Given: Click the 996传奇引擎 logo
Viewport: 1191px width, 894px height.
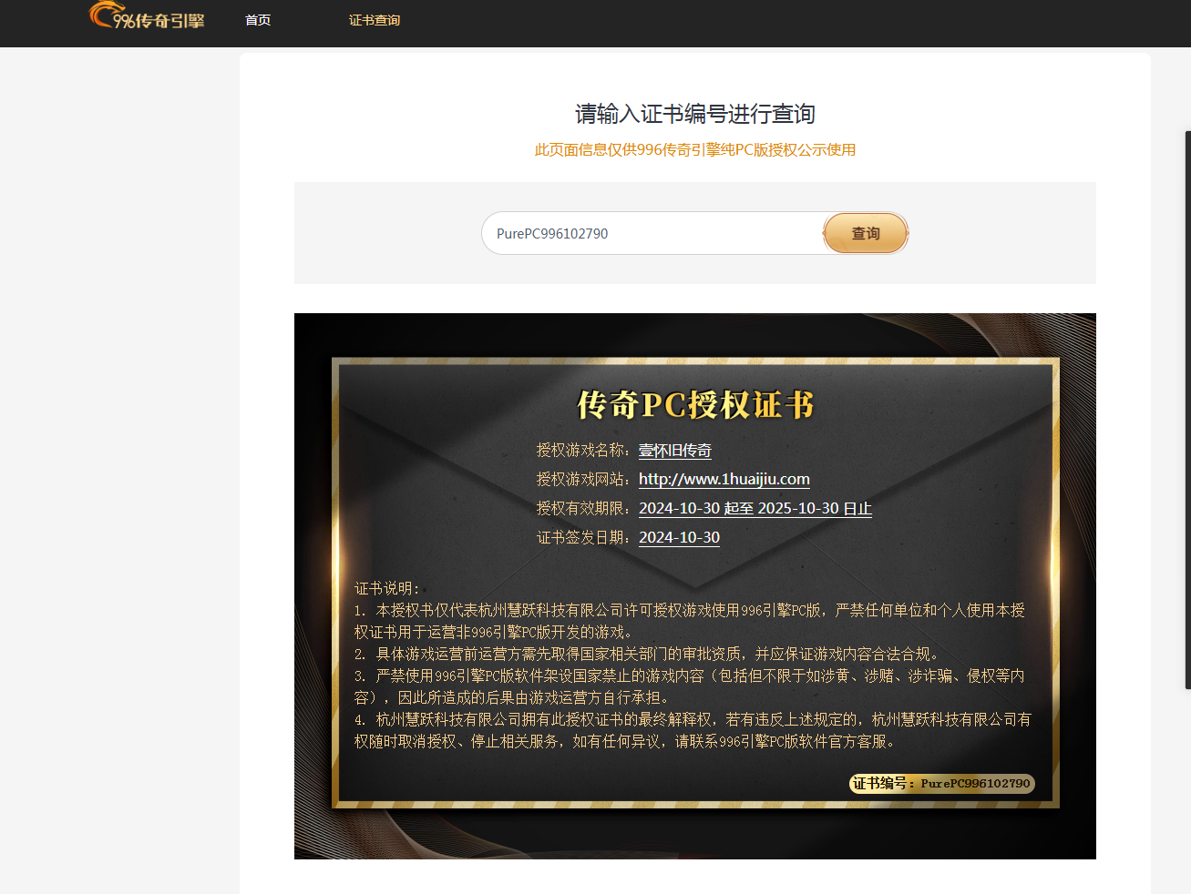Looking at the screenshot, I should pyautogui.click(x=147, y=16).
